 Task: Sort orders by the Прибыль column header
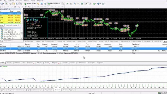pos(135,44)
